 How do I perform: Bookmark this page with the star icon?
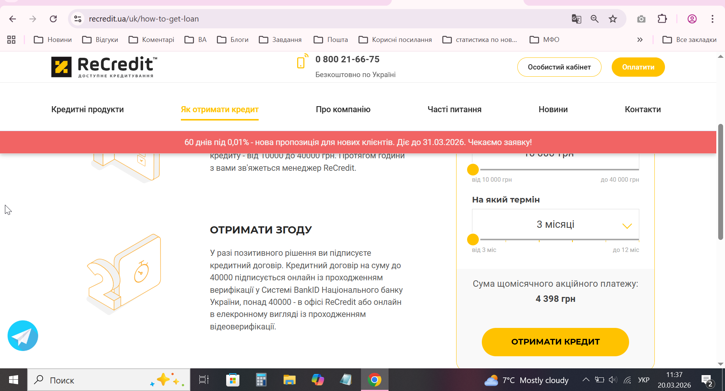pyautogui.click(x=613, y=19)
